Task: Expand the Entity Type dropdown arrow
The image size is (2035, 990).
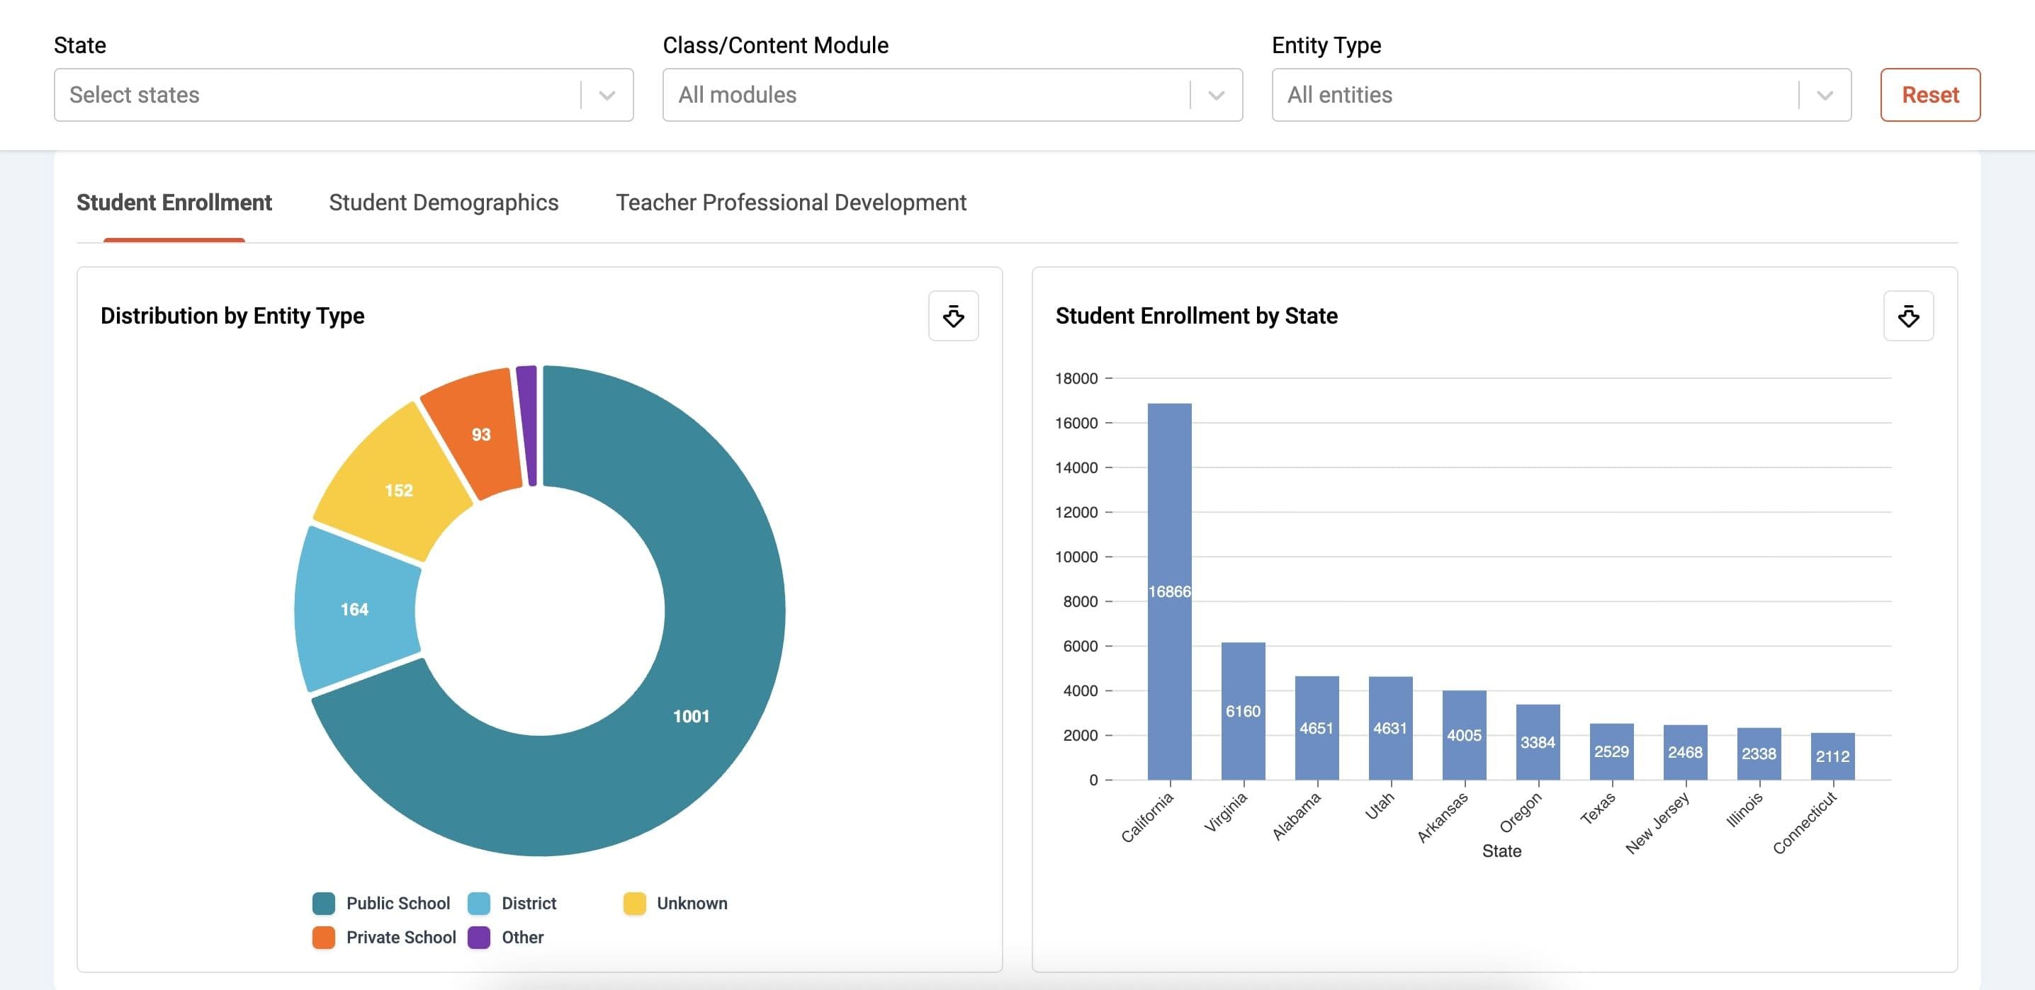Action: point(1825,96)
